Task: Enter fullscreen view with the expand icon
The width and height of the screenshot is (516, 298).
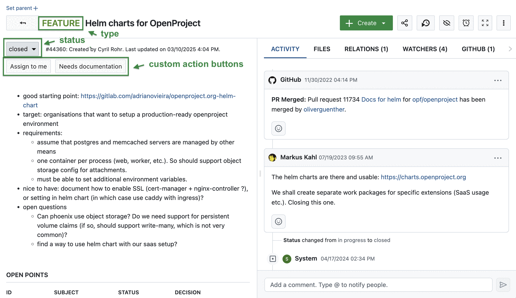Action: pos(485,23)
